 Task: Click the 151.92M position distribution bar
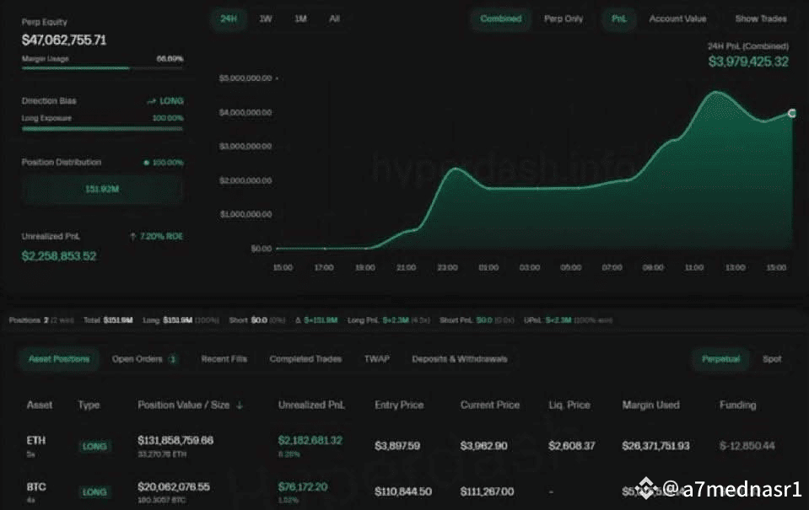(x=102, y=190)
